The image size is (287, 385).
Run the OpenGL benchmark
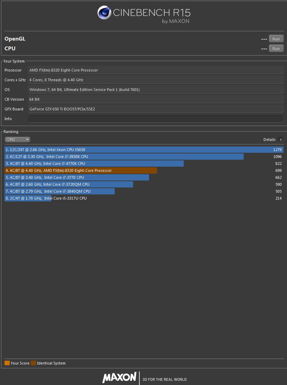tap(276, 39)
